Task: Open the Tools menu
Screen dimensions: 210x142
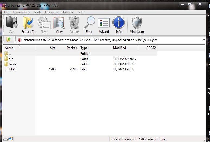Action: tap(37, 12)
